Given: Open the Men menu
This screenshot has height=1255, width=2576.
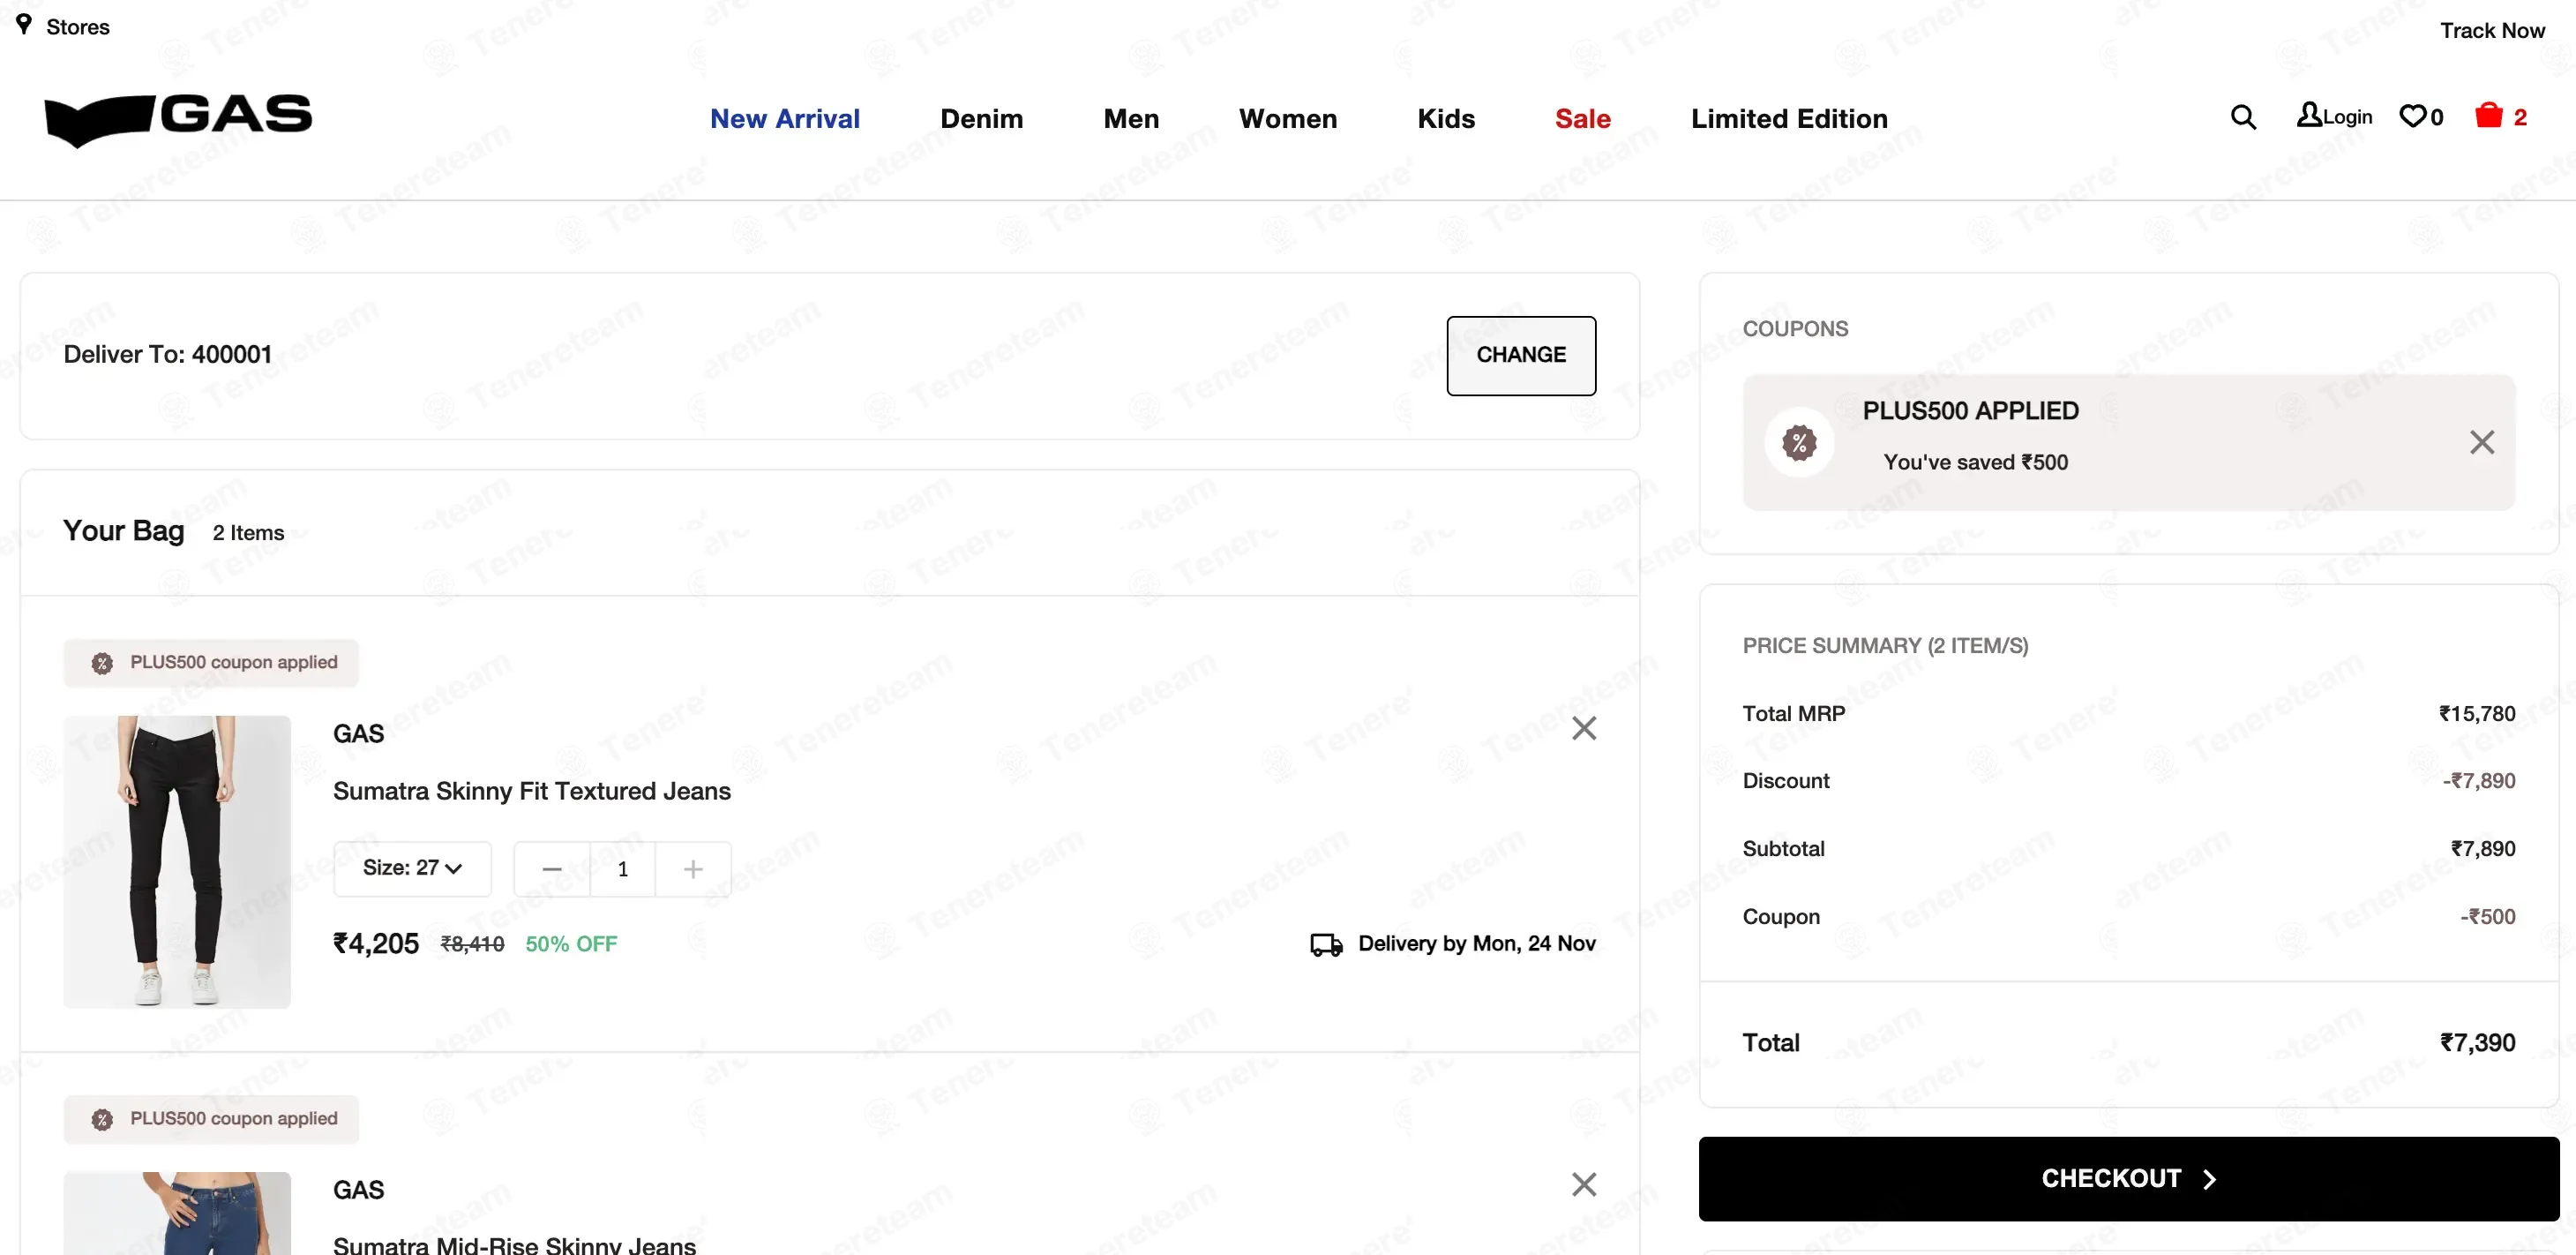Looking at the screenshot, I should coord(1131,119).
